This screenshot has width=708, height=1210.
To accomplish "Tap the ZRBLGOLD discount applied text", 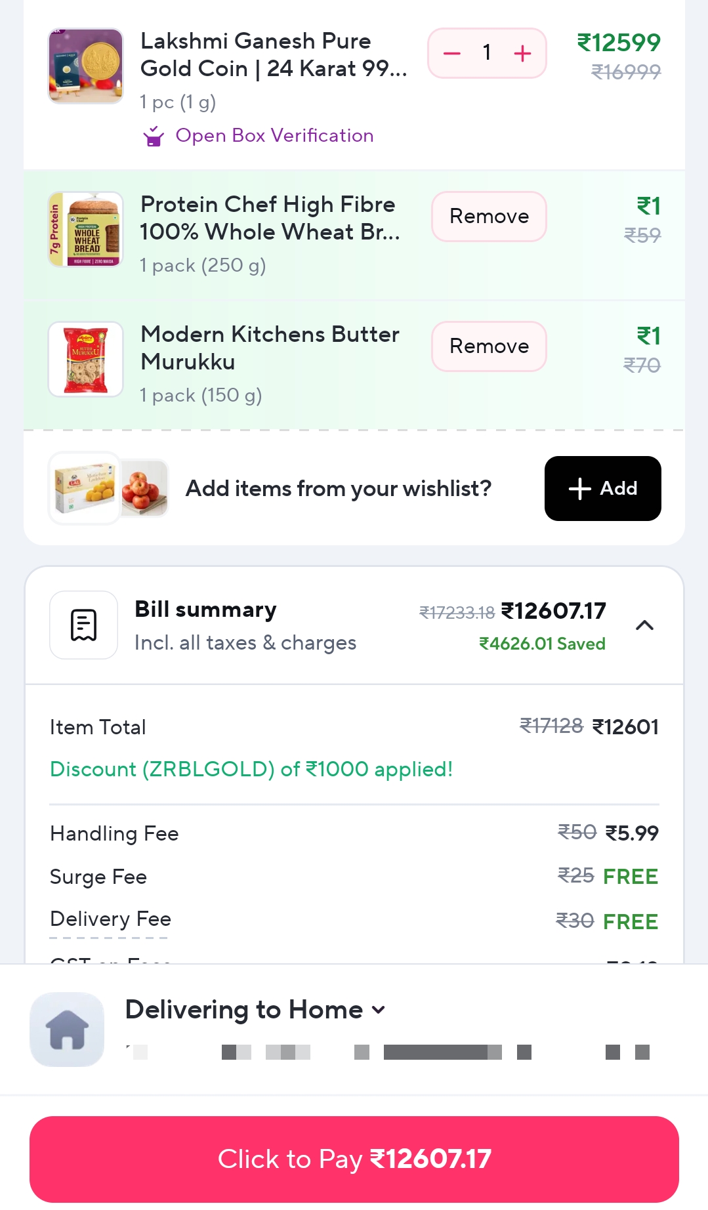I will click(x=251, y=769).
